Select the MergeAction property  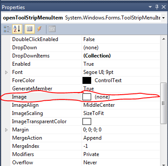(27, 138)
